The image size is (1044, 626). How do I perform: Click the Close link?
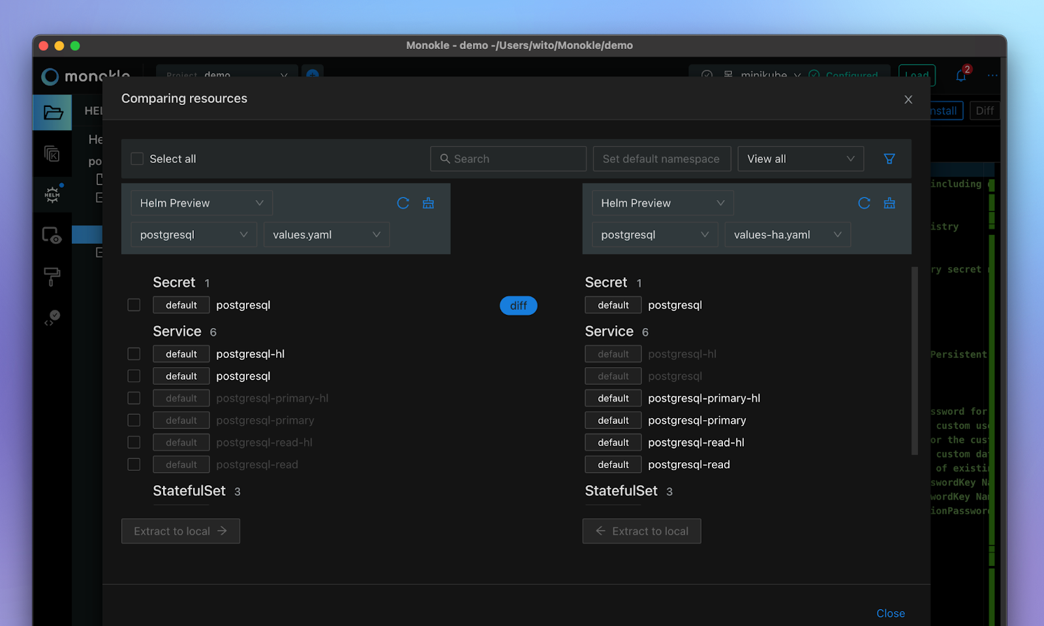click(890, 613)
